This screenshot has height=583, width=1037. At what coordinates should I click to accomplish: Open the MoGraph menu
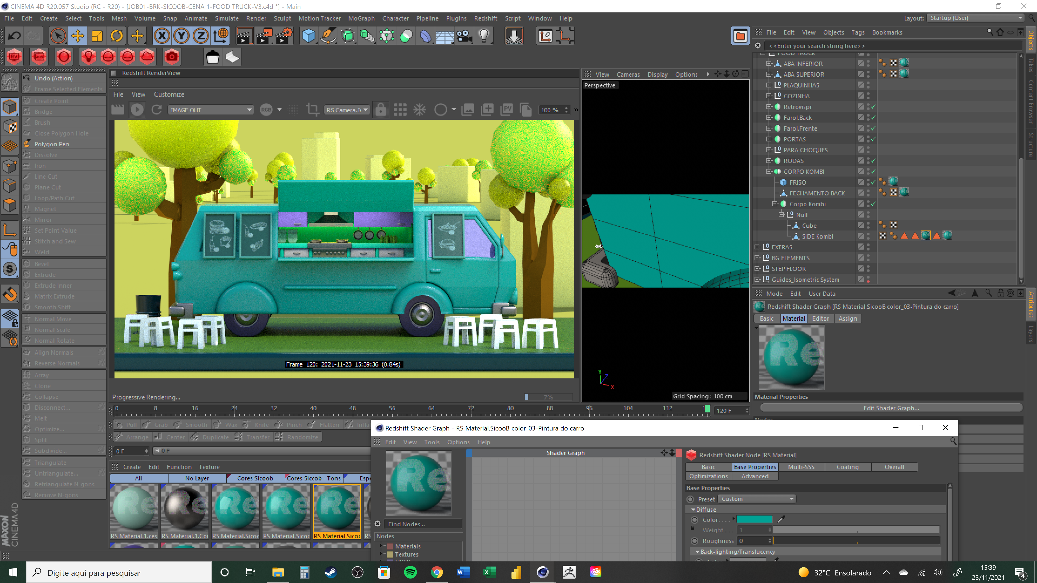(x=361, y=18)
